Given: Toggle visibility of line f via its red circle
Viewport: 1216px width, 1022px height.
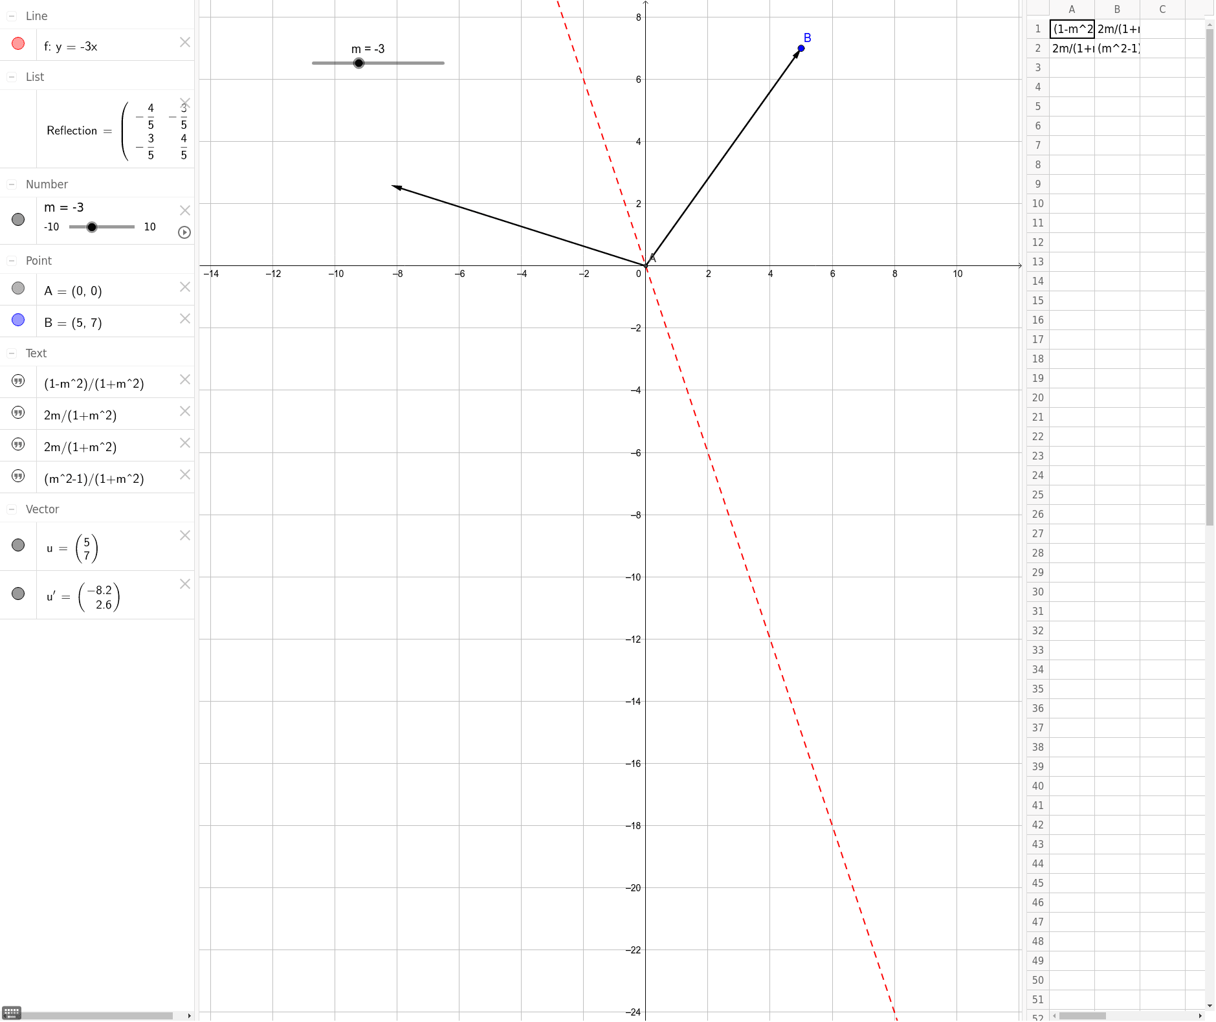Looking at the screenshot, I should point(17,43).
